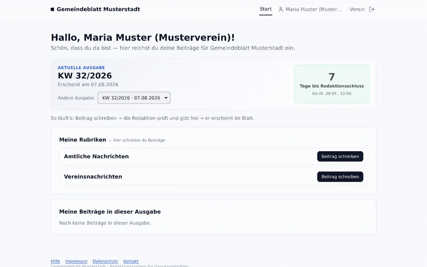Click the Vereinsnachrichten rubric title

pyautogui.click(x=93, y=177)
